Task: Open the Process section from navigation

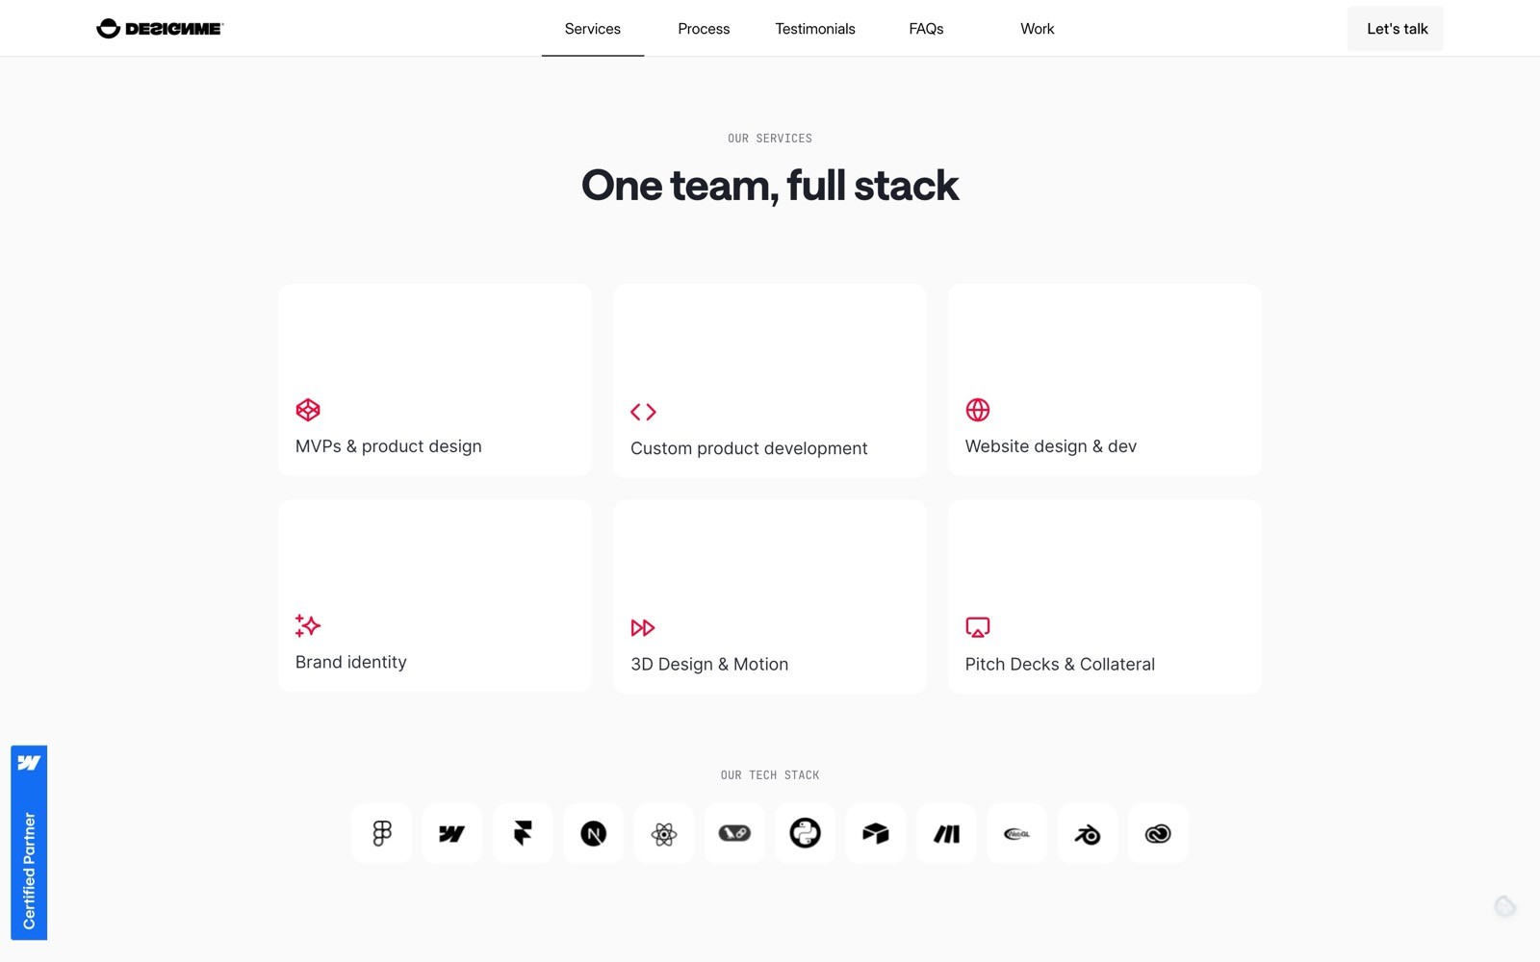Action: click(x=704, y=29)
